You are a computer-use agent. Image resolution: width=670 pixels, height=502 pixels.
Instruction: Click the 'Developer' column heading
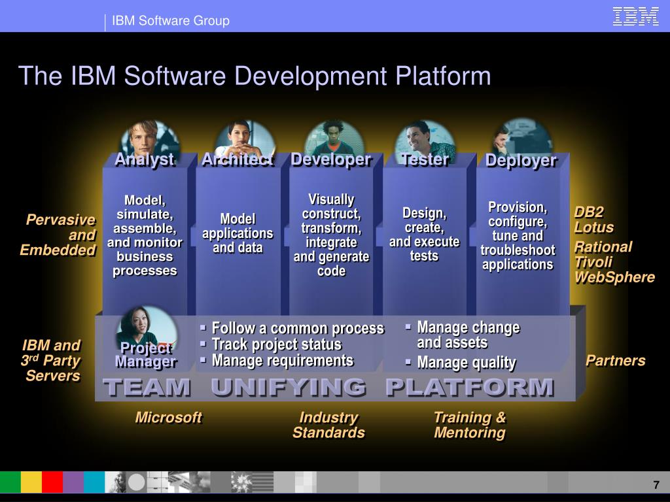pyautogui.click(x=331, y=159)
